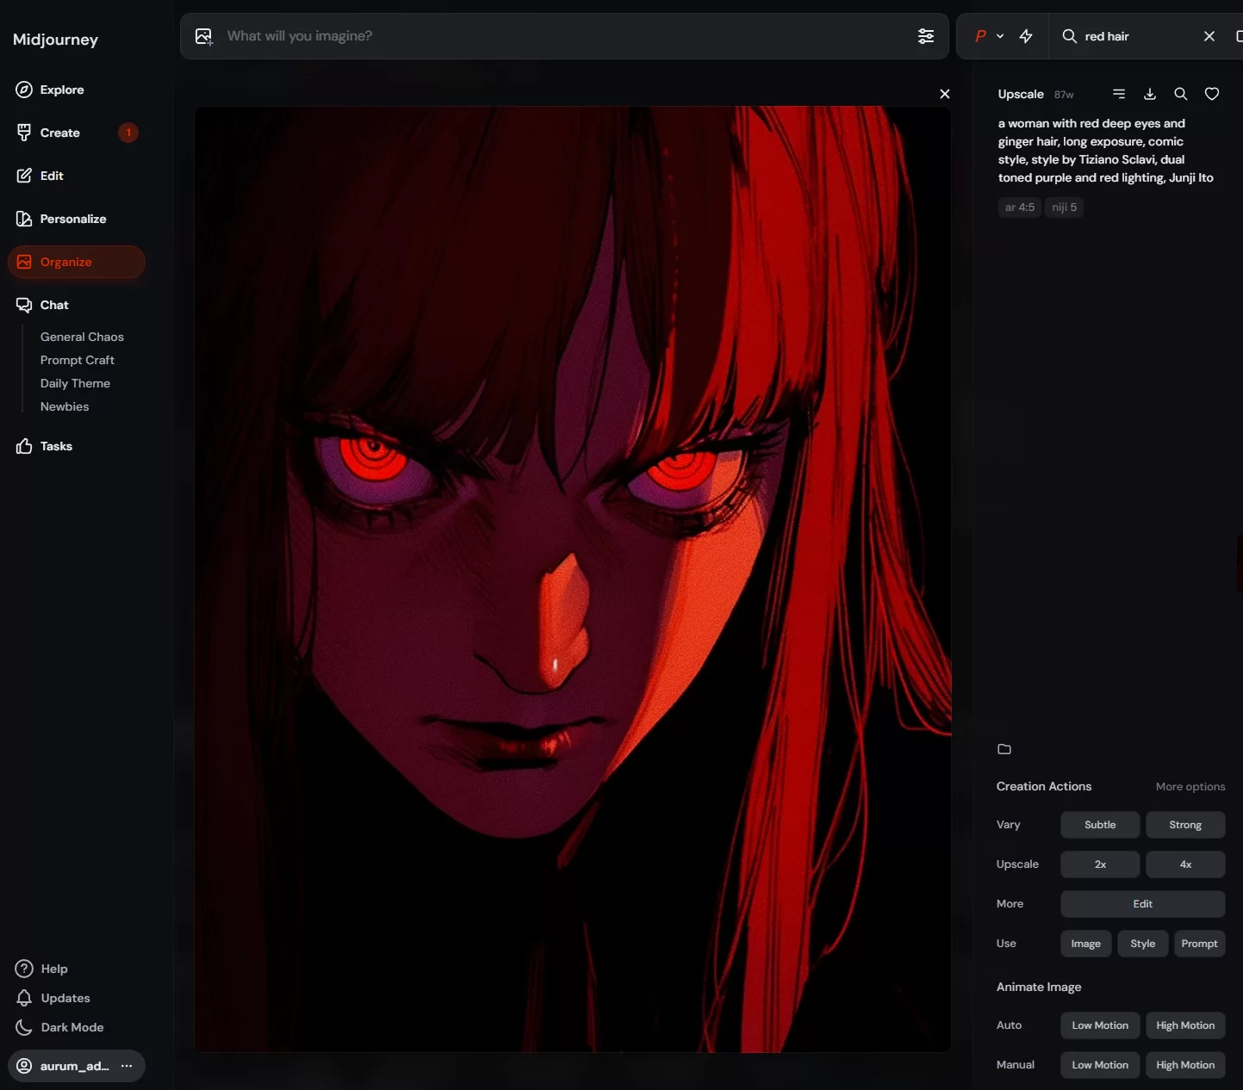Go to the Personalize section
The image size is (1243, 1090).
(72, 219)
